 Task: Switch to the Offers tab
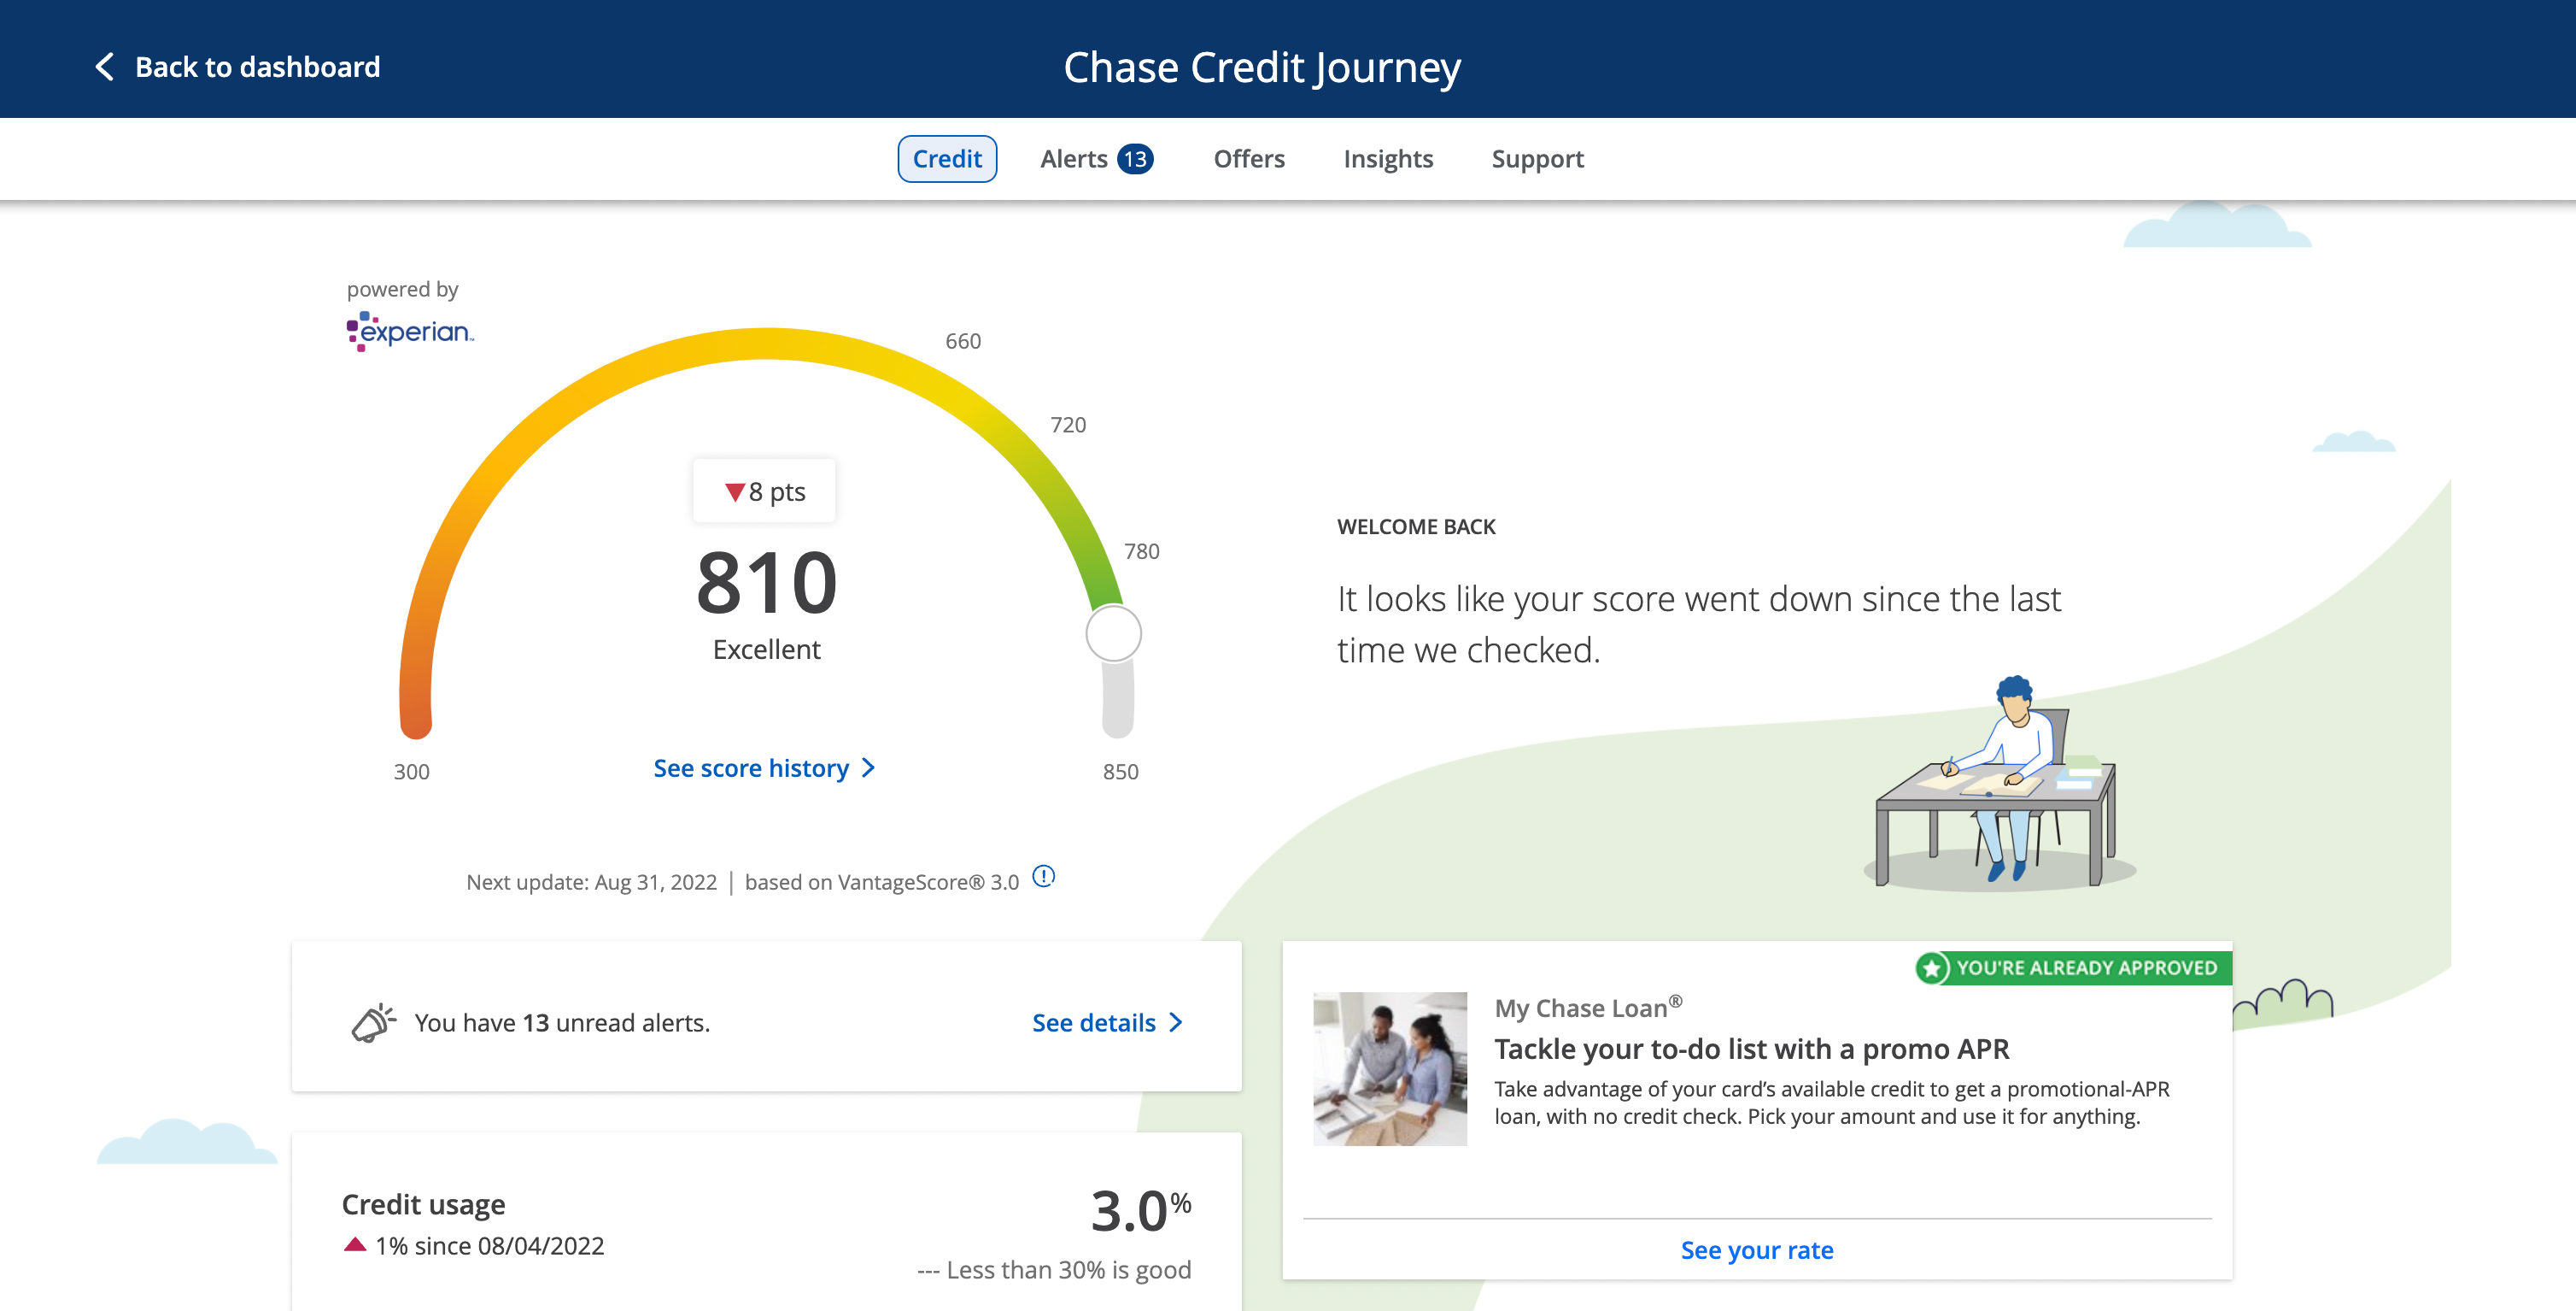tap(1248, 159)
